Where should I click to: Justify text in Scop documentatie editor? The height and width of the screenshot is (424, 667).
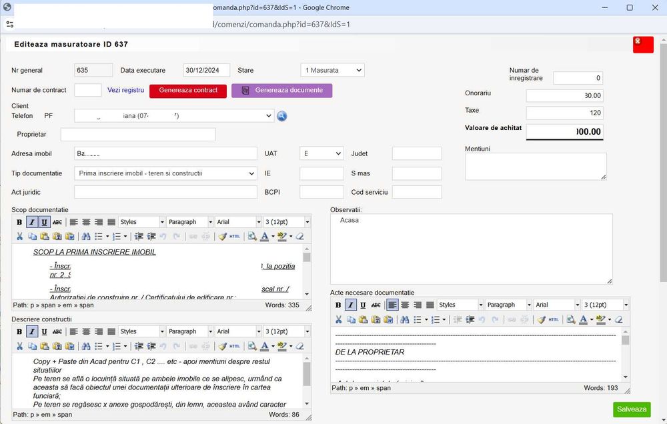tap(111, 222)
